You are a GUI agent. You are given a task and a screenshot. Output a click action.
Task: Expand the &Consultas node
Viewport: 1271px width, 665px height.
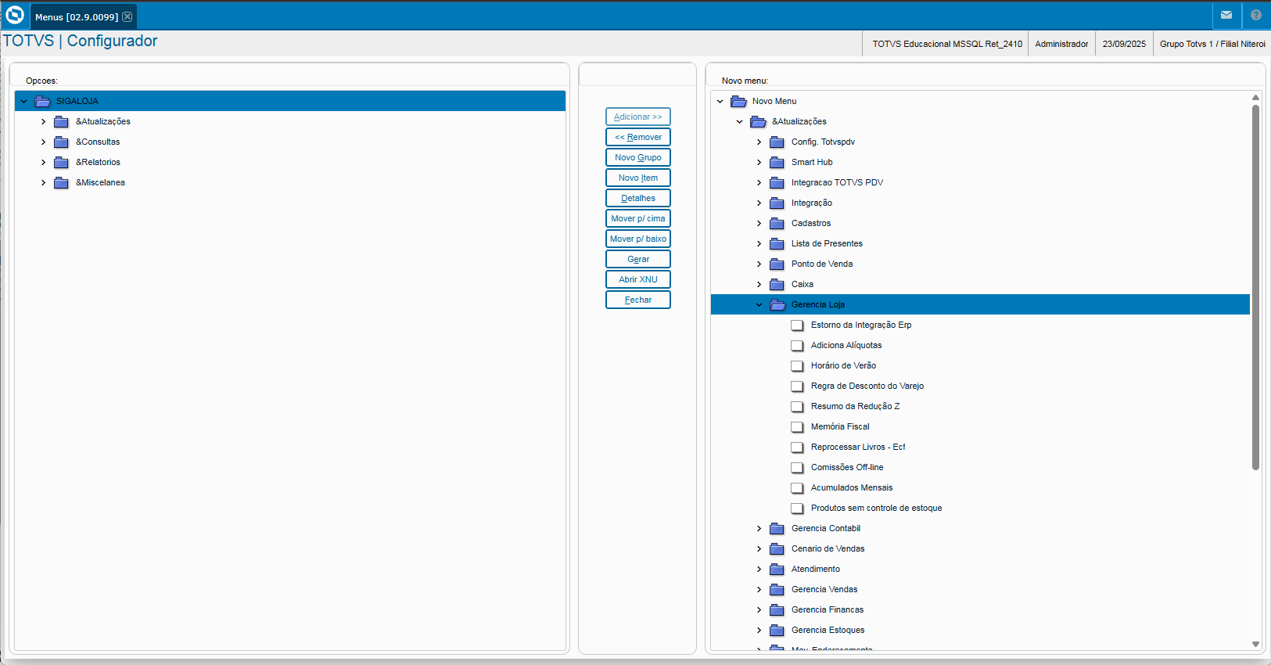(x=44, y=142)
